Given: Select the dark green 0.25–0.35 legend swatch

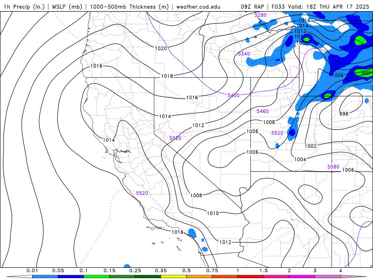Looking at the screenshot, I should point(148,277).
